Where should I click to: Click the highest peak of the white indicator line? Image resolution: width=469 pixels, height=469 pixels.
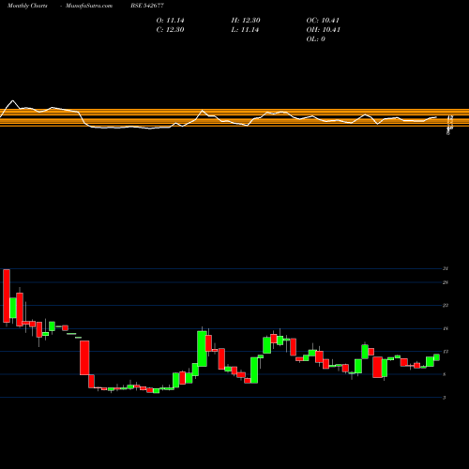[x=13, y=100]
